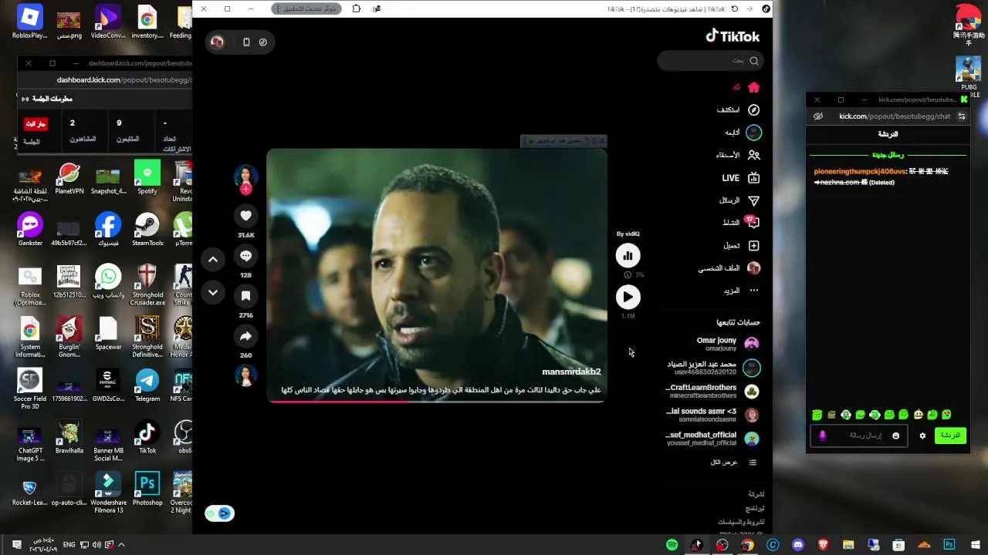Seek using the video progress bar
The width and height of the screenshot is (988, 555).
pyautogui.click(x=436, y=402)
